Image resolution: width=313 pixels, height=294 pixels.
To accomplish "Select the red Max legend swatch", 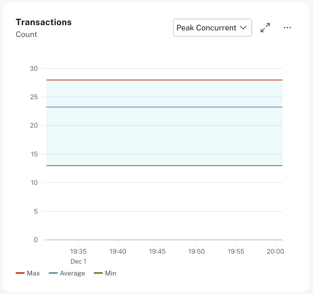I will click(20, 273).
